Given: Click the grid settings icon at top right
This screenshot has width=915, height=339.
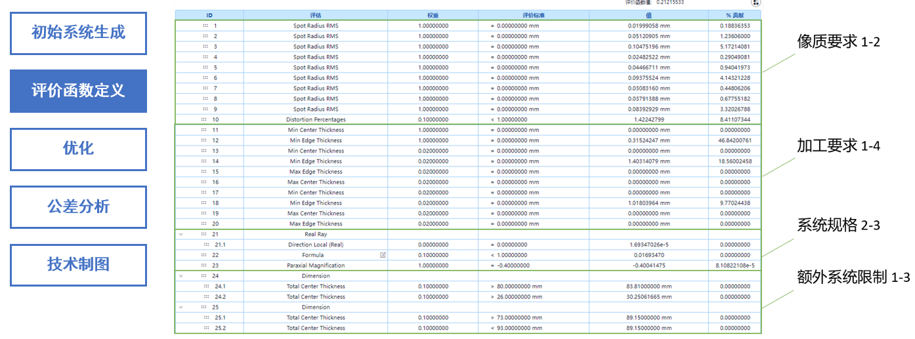Looking at the screenshot, I should pos(755,3).
